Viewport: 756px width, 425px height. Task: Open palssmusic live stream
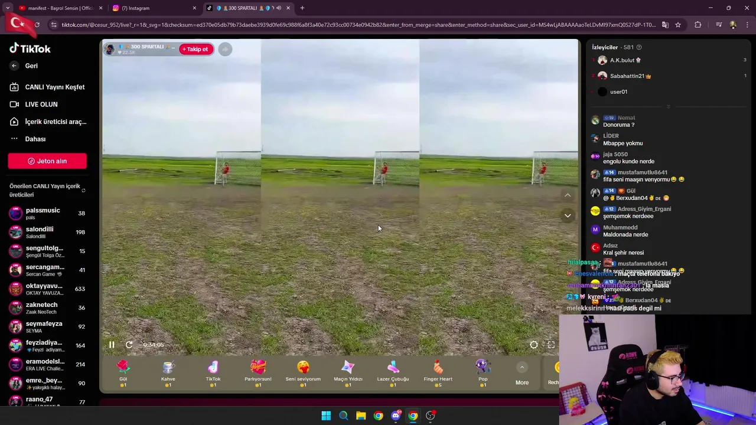point(47,213)
